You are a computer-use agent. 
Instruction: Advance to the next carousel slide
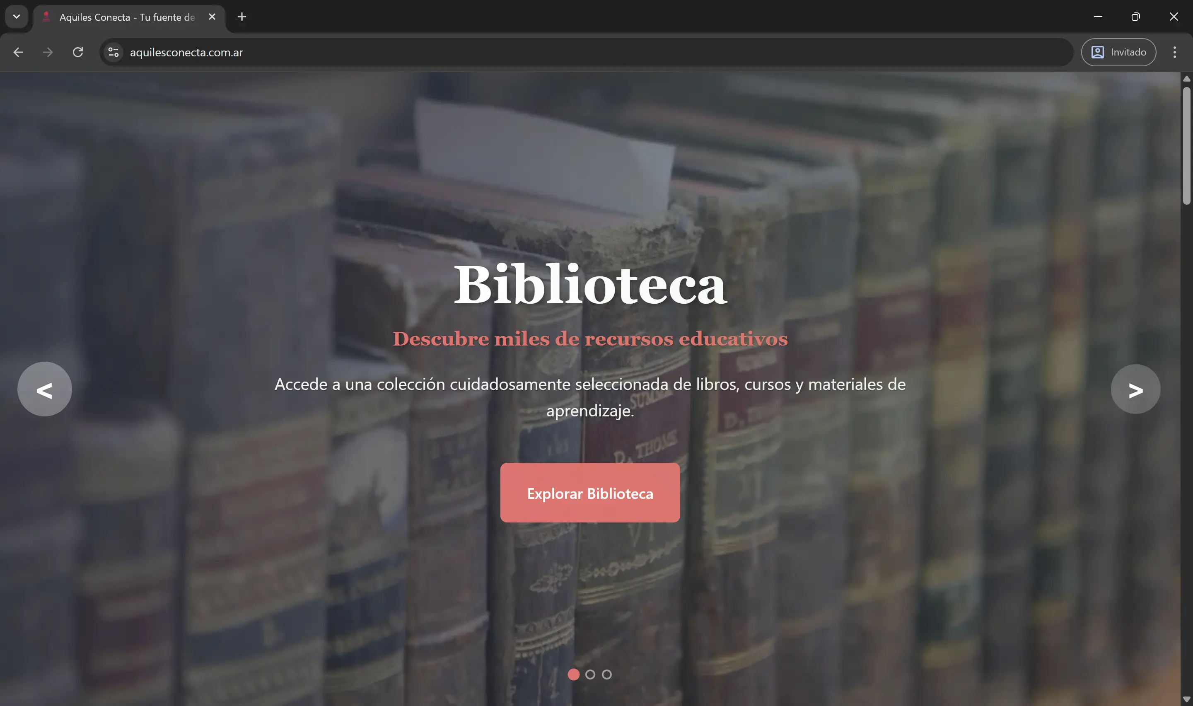point(1135,389)
